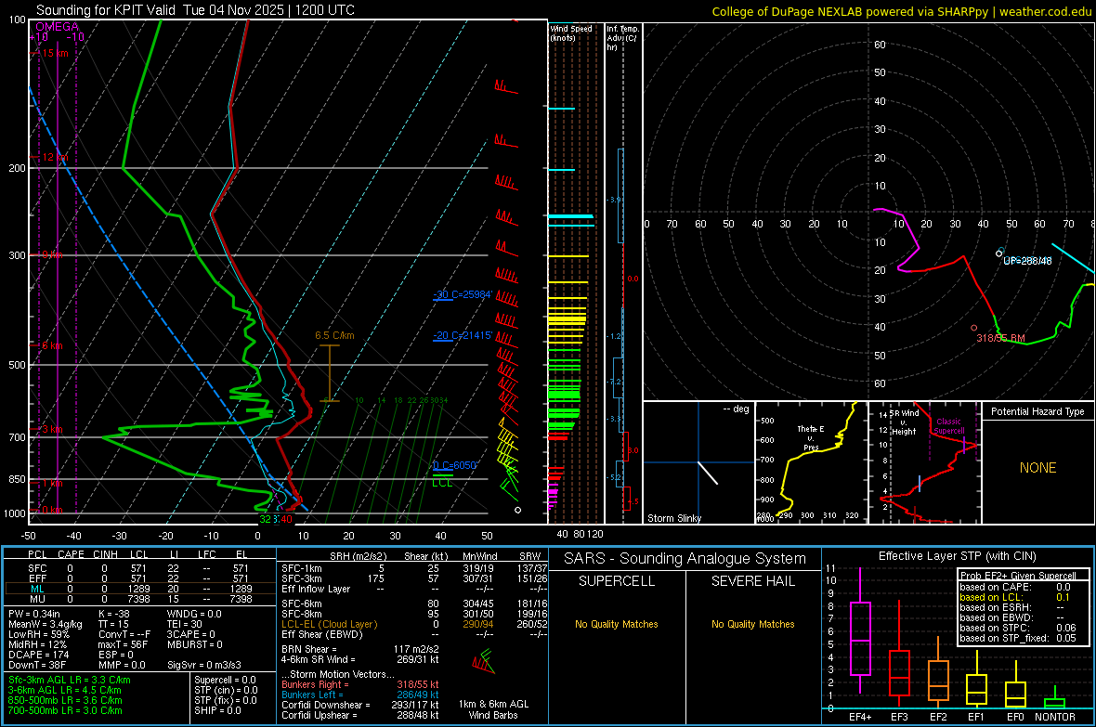Click the highlighted based on LCL row
The height and width of the screenshot is (727, 1096).
(1015, 597)
